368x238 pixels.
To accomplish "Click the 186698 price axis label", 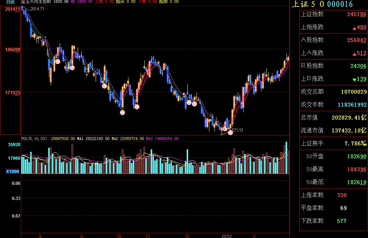I will pyautogui.click(x=13, y=49).
